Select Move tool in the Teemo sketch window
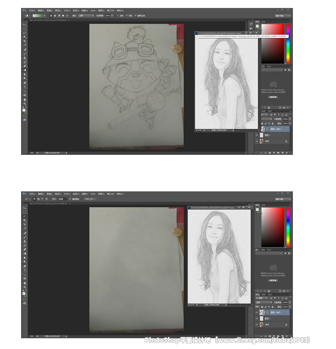 pos(24,24)
